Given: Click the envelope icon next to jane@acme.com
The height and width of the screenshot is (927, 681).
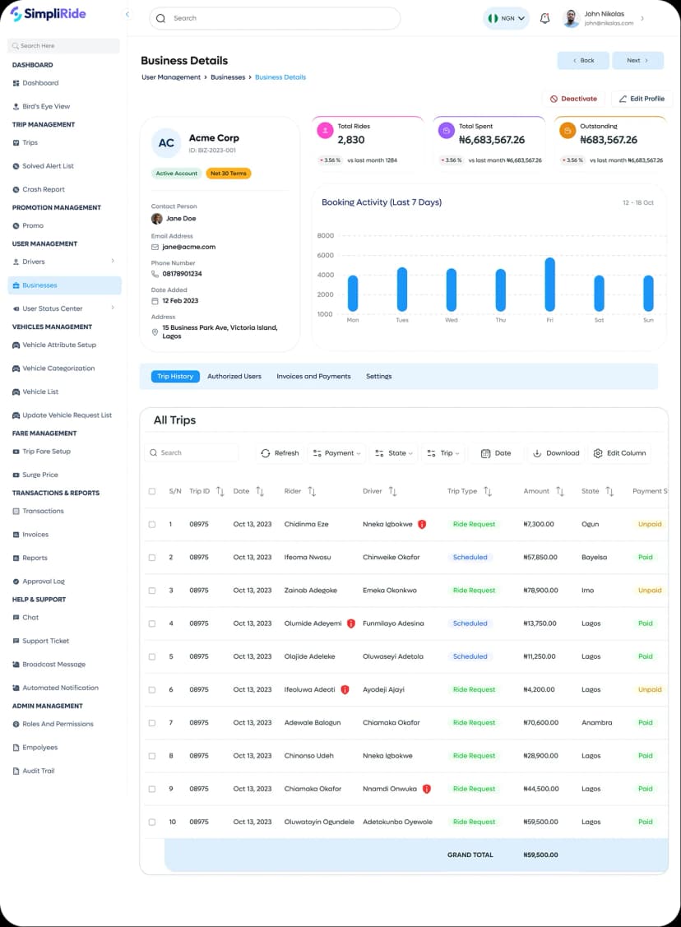Looking at the screenshot, I should pyautogui.click(x=155, y=247).
